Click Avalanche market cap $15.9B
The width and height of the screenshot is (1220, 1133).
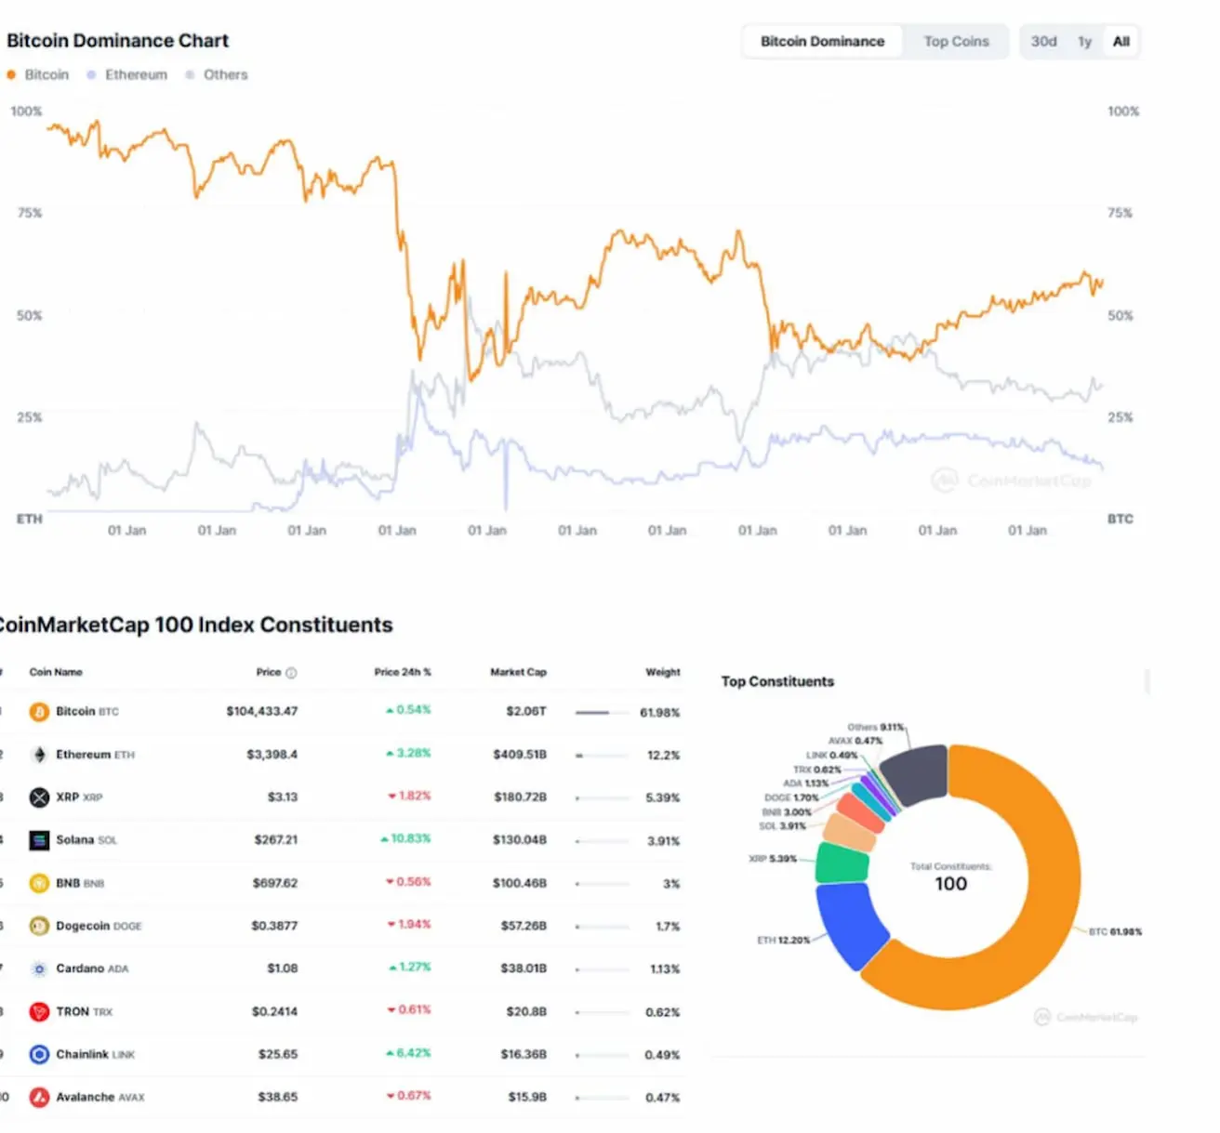[x=527, y=1098]
